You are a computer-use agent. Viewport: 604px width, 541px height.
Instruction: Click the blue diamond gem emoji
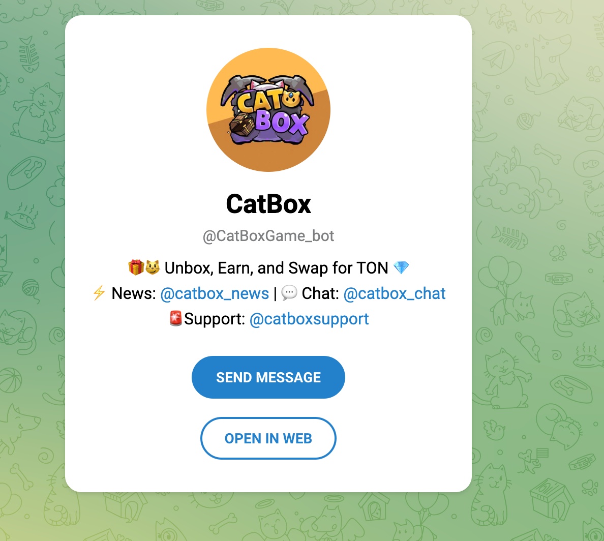(401, 267)
